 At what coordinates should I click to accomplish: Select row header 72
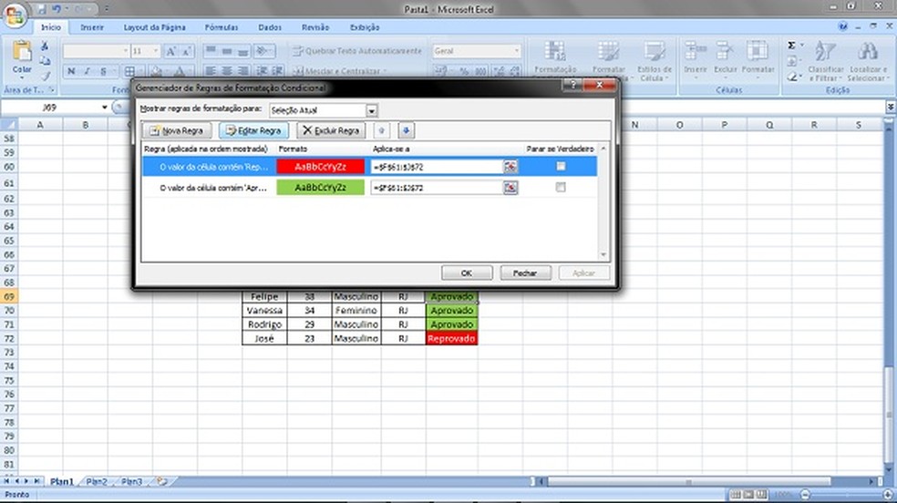pos(9,338)
